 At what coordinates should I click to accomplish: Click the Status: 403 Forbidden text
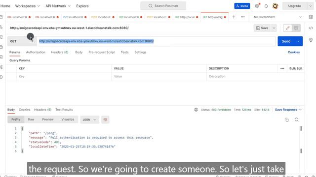coord(216,110)
